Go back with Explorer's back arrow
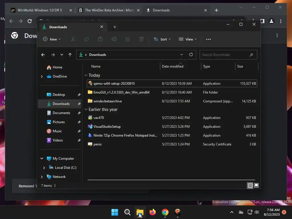 pyautogui.click(x=43, y=55)
